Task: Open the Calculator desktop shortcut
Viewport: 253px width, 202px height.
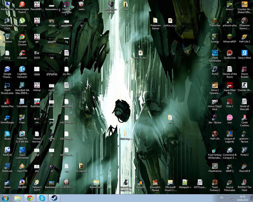Action: pos(22,103)
